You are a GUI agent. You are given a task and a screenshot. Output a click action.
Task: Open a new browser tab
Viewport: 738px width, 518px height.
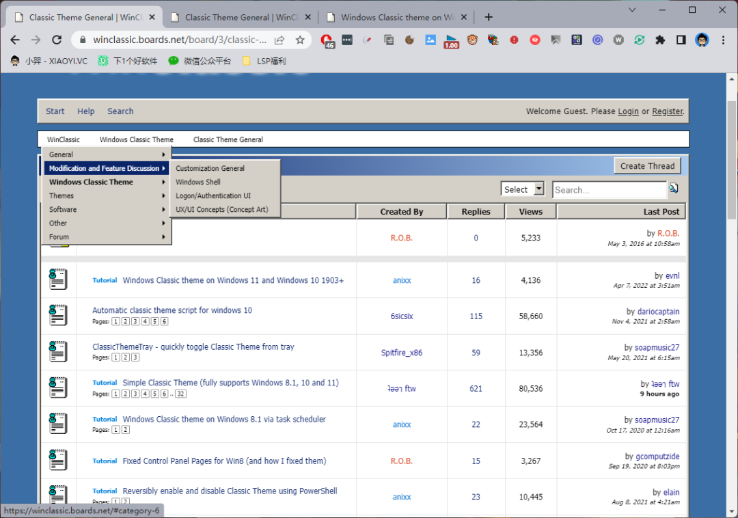click(x=489, y=17)
